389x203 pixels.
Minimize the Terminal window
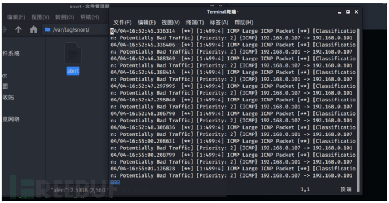click(x=339, y=12)
